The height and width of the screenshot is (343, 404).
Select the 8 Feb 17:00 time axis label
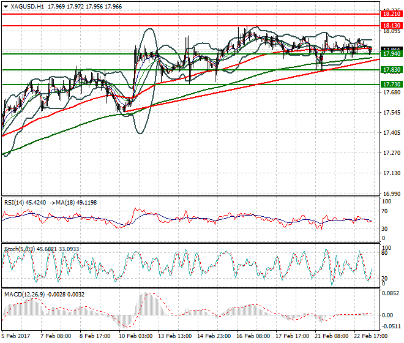coord(95,336)
